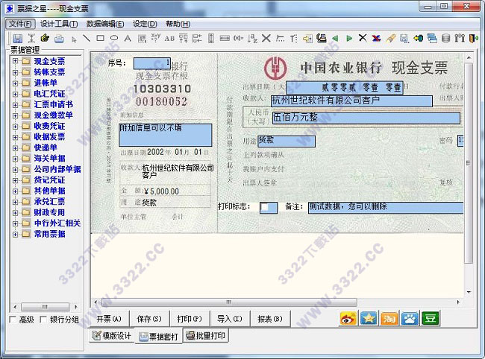
Task: Open the 文件(F) menu
Action: pos(20,24)
